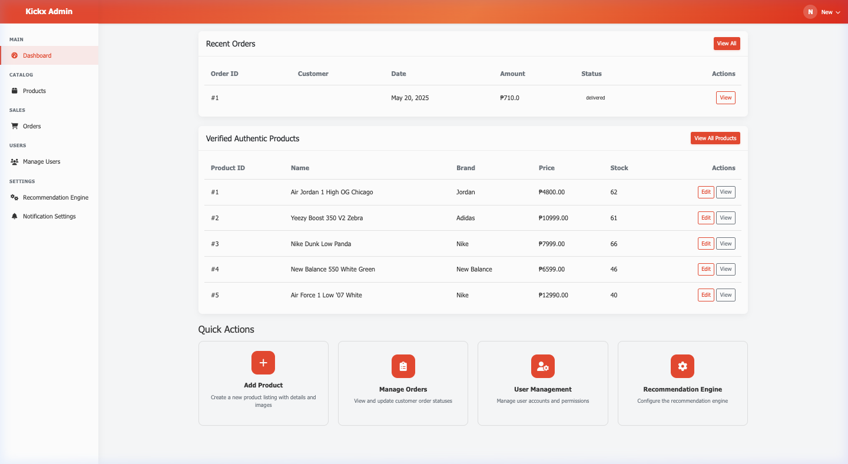Go to Orders in the sidebar
This screenshot has width=848, height=464.
[49, 126]
